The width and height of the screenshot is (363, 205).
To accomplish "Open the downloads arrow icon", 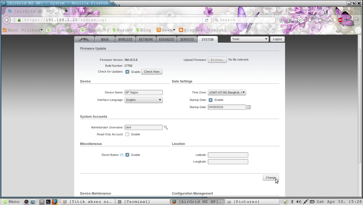I will [310, 20].
